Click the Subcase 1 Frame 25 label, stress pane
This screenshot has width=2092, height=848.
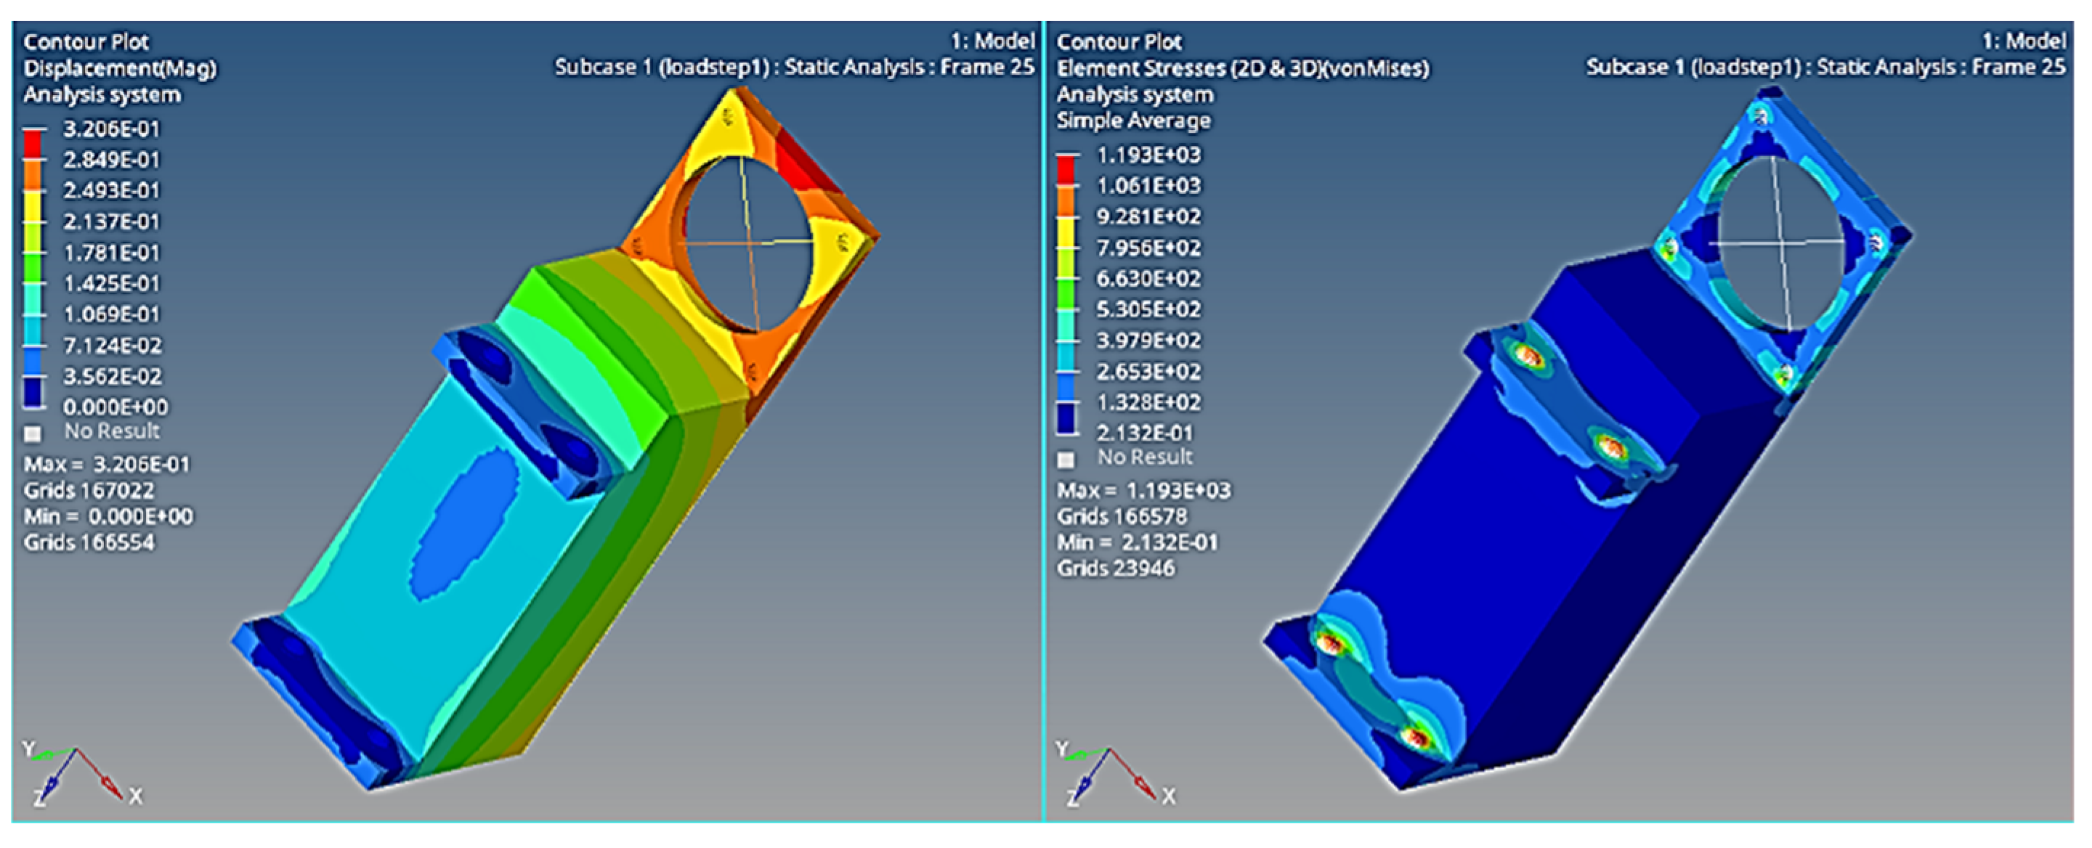(x=1826, y=67)
